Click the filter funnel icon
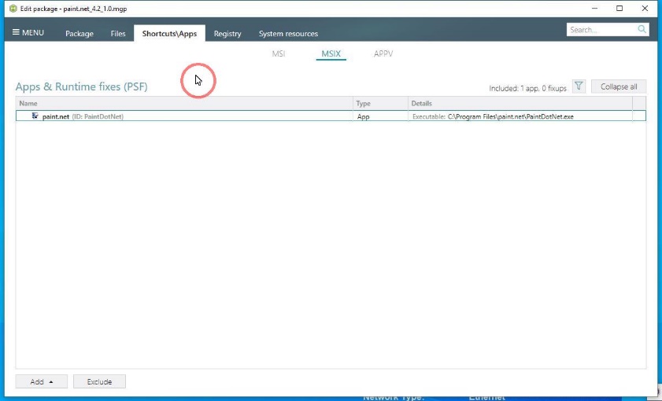The image size is (662, 401). (x=579, y=86)
